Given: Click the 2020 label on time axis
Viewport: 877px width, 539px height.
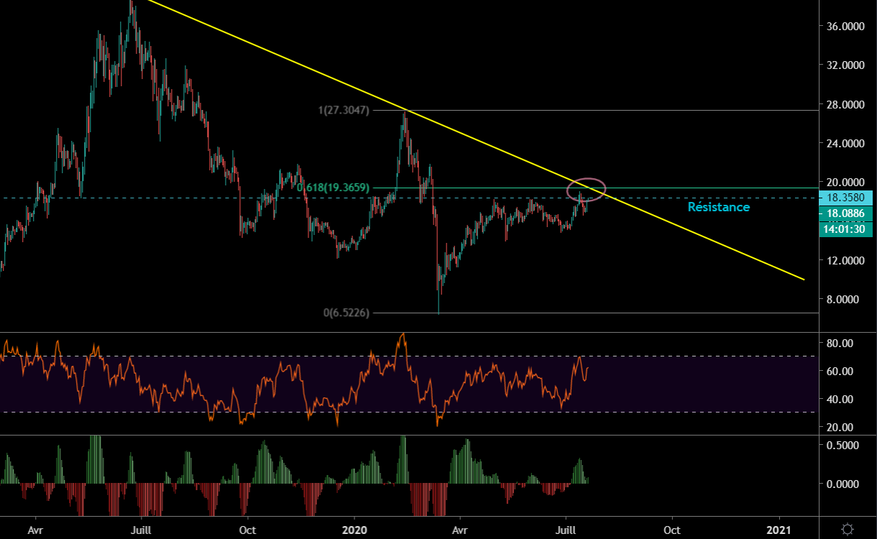Looking at the screenshot, I should (354, 529).
